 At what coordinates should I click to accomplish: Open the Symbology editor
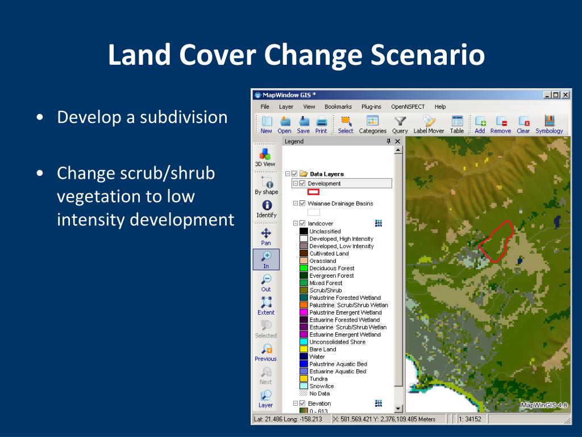click(x=550, y=125)
